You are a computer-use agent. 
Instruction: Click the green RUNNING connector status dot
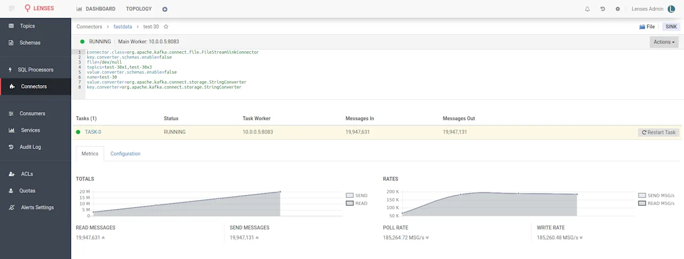click(82, 42)
